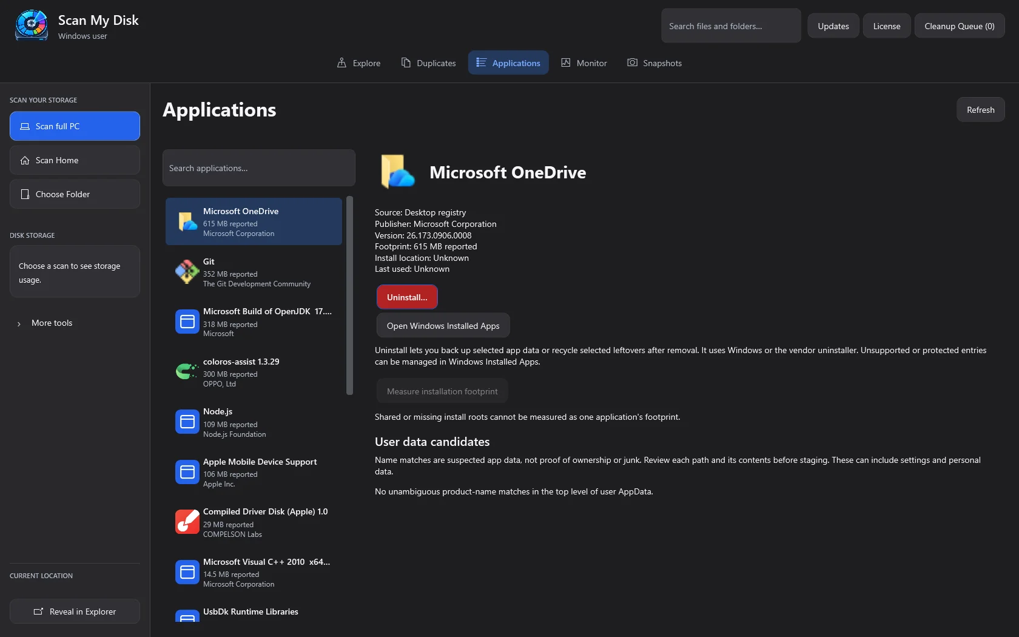The height and width of the screenshot is (637, 1019).
Task: Open the Cleanup Queue (0) button
Action: pyautogui.click(x=960, y=25)
